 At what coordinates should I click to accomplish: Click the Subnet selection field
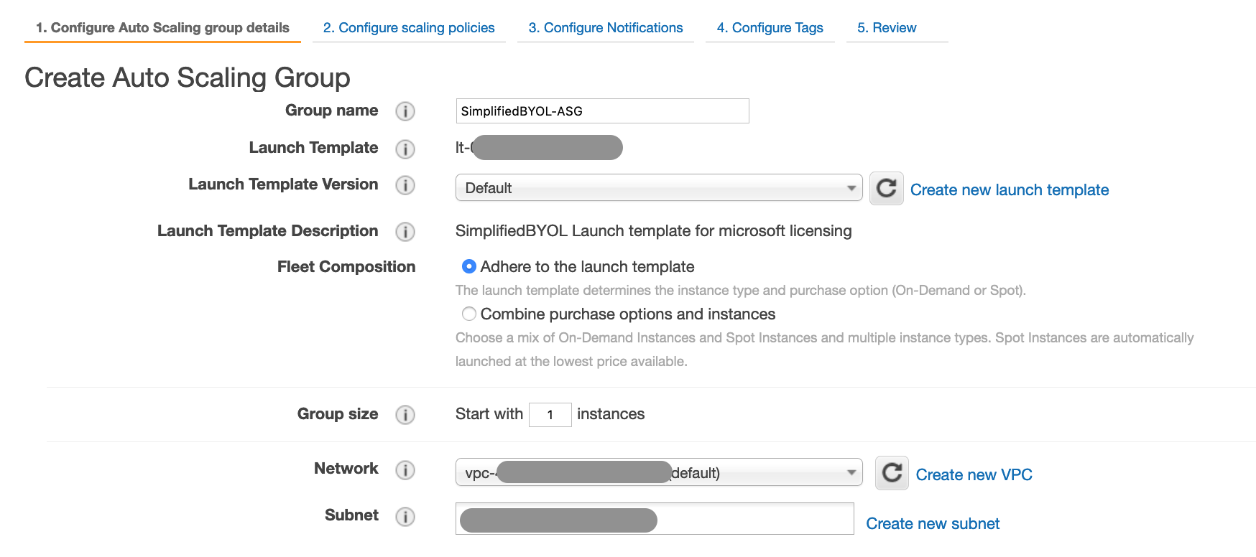[754, 519]
